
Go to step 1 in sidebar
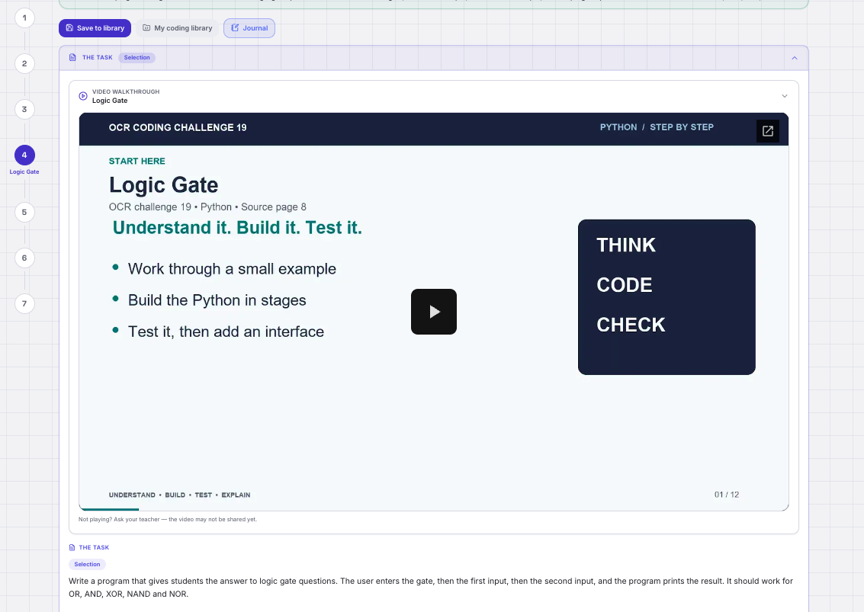[x=24, y=18]
